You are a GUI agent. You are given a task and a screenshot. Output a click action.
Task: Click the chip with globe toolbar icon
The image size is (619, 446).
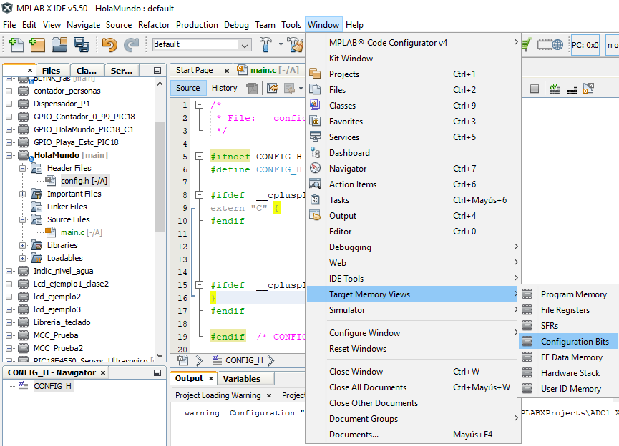[x=550, y=44]
